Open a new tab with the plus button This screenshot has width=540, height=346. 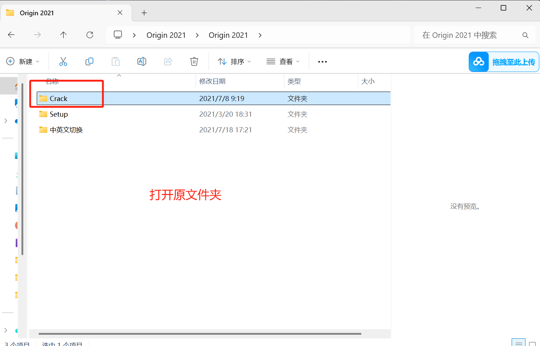coord(144,13)
